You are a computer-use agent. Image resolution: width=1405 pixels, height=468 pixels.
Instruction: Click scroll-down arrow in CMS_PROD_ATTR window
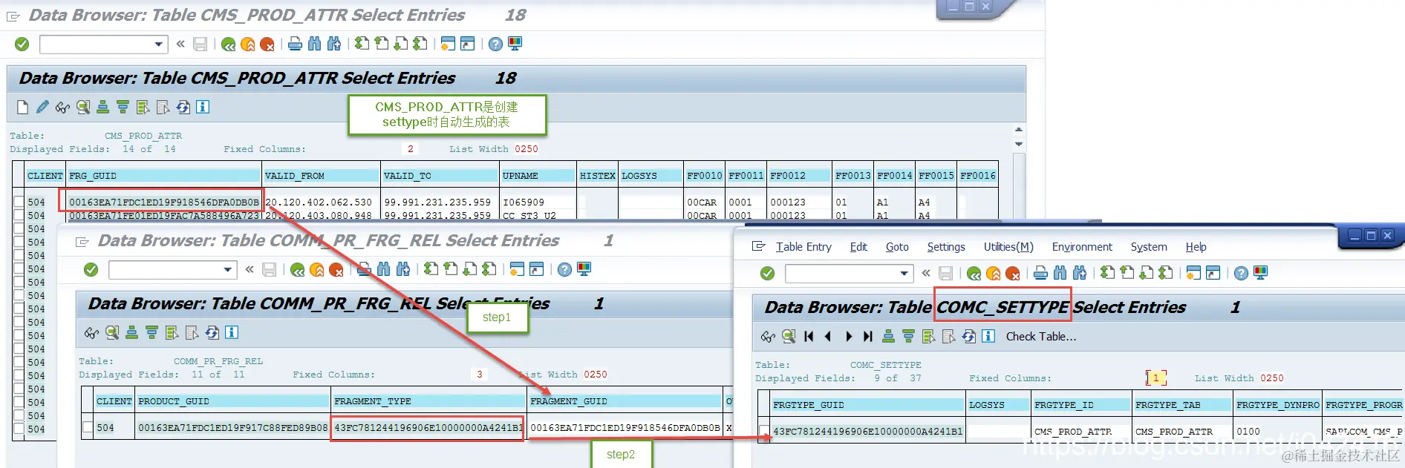point(1019,144)
